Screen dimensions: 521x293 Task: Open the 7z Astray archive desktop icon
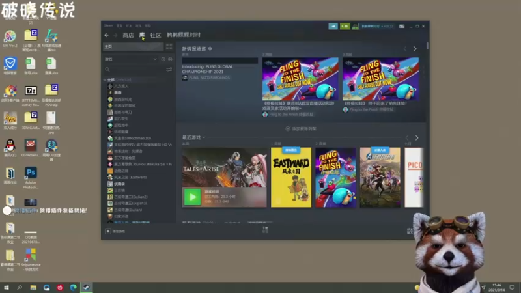click(x=31, y=96)
